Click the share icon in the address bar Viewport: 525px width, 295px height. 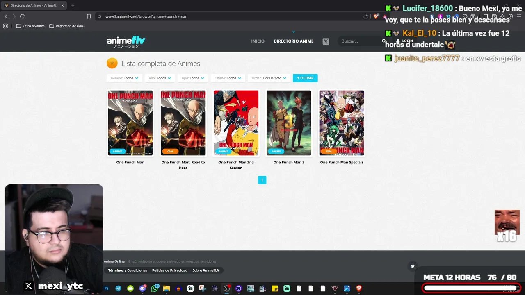coord(366,16)
